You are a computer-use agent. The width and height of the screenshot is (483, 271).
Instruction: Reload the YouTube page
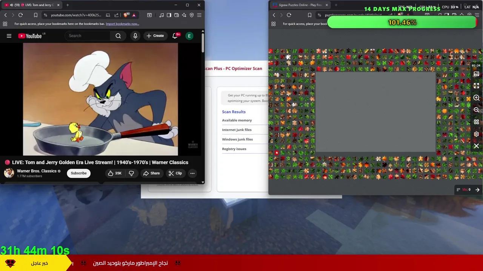tap(20, 15)
